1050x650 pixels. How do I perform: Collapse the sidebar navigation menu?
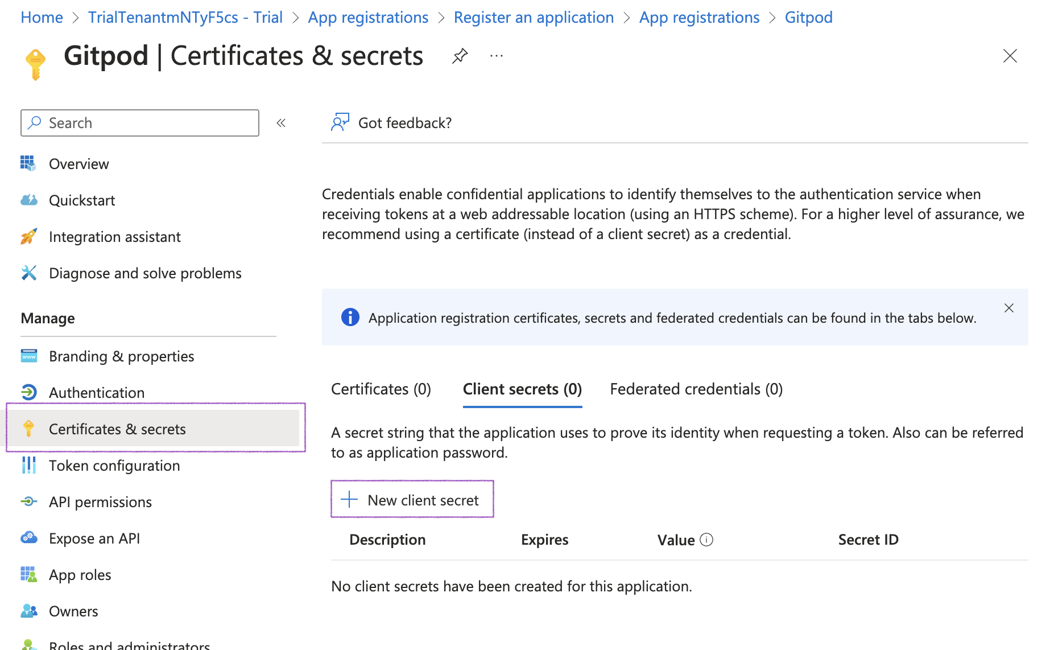click(x=281, y=123)
